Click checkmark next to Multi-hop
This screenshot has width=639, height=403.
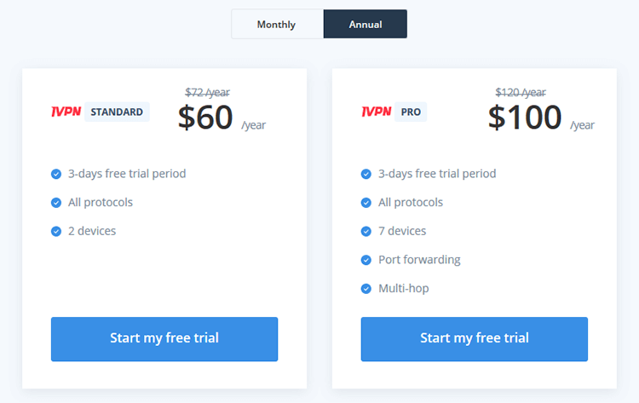(366, 289)
